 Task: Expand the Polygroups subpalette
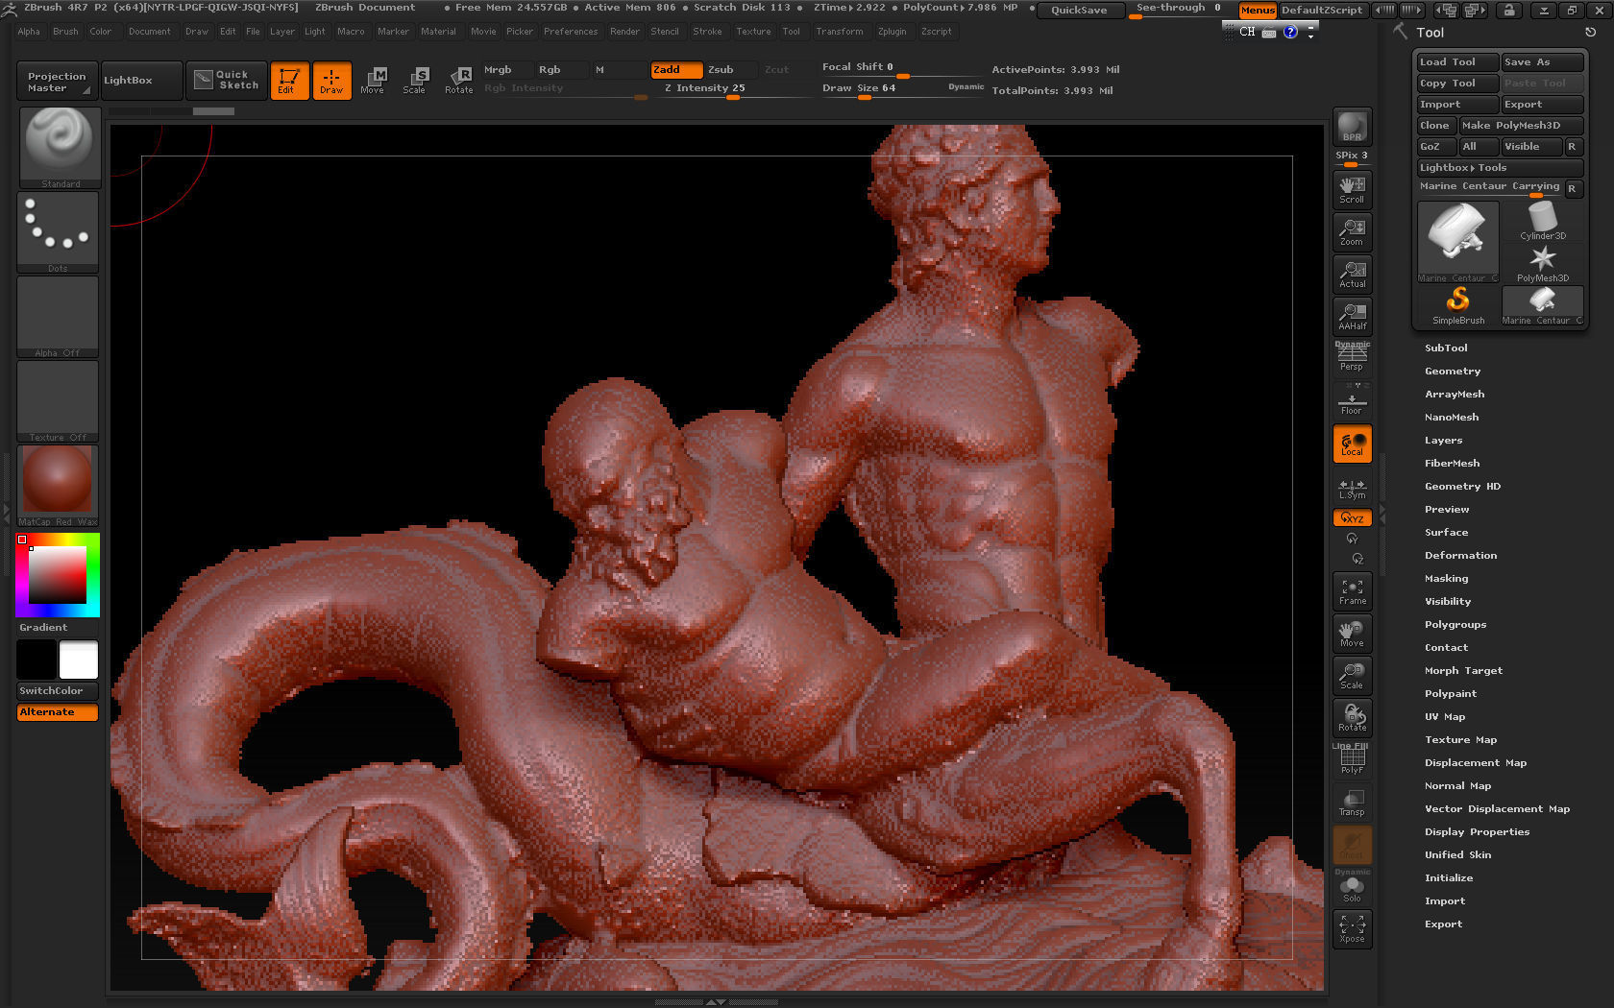(1455, 625)
